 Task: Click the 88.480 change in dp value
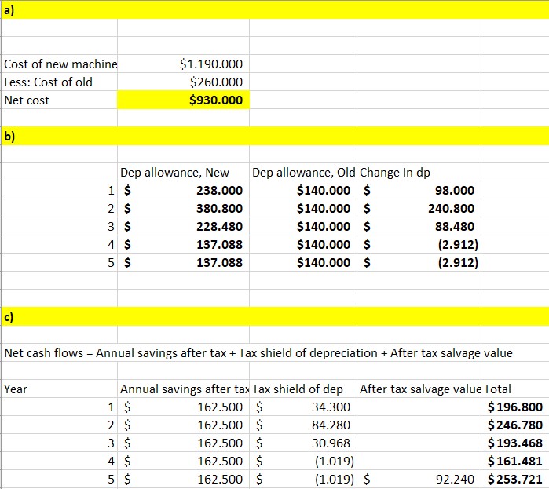(419, 227)
